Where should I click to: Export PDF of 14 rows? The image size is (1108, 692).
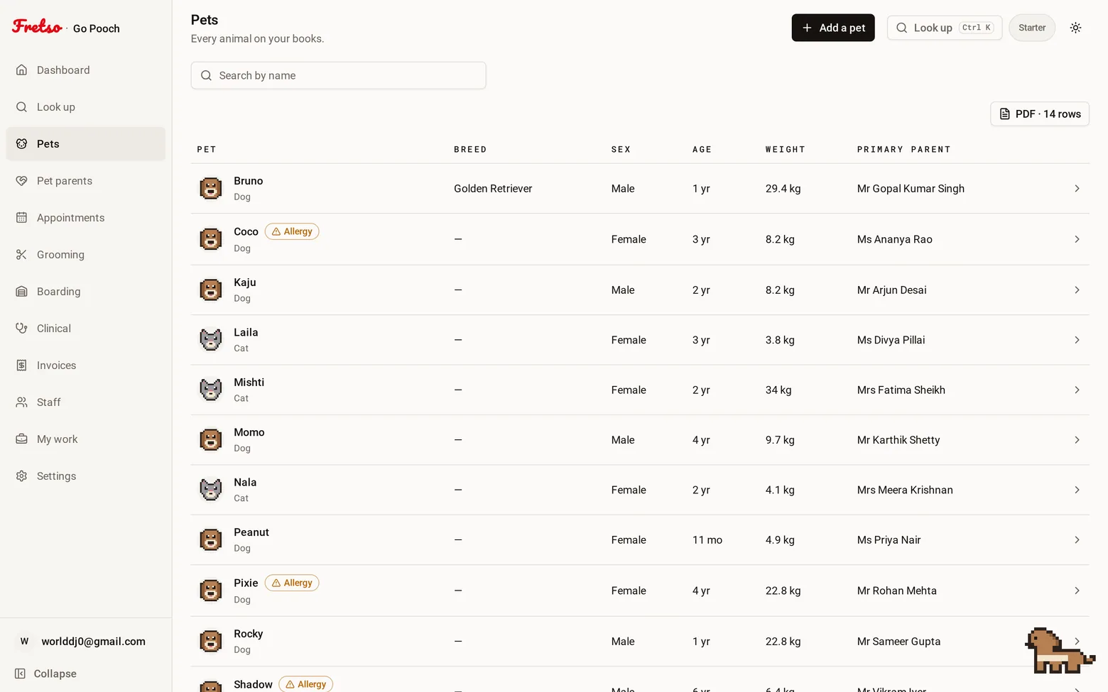1040,114
